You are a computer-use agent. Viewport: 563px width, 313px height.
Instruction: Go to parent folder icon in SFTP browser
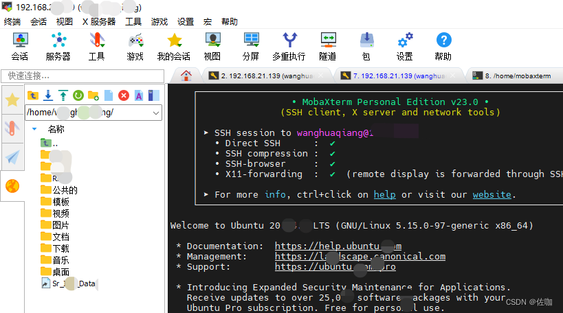pyautogui.click(x=33, y=95)
